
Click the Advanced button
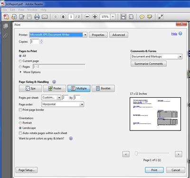(x=119, y=35)
